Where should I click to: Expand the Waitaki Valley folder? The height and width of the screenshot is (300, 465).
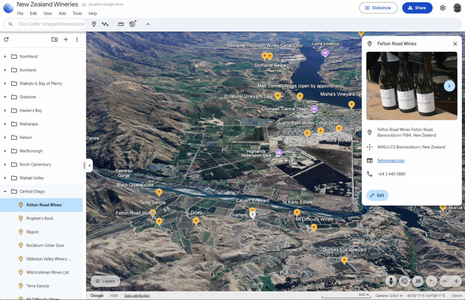tap(5, 178)
